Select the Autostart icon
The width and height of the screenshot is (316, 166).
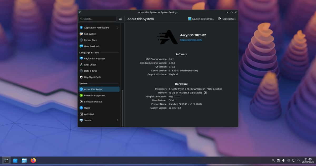81,114
